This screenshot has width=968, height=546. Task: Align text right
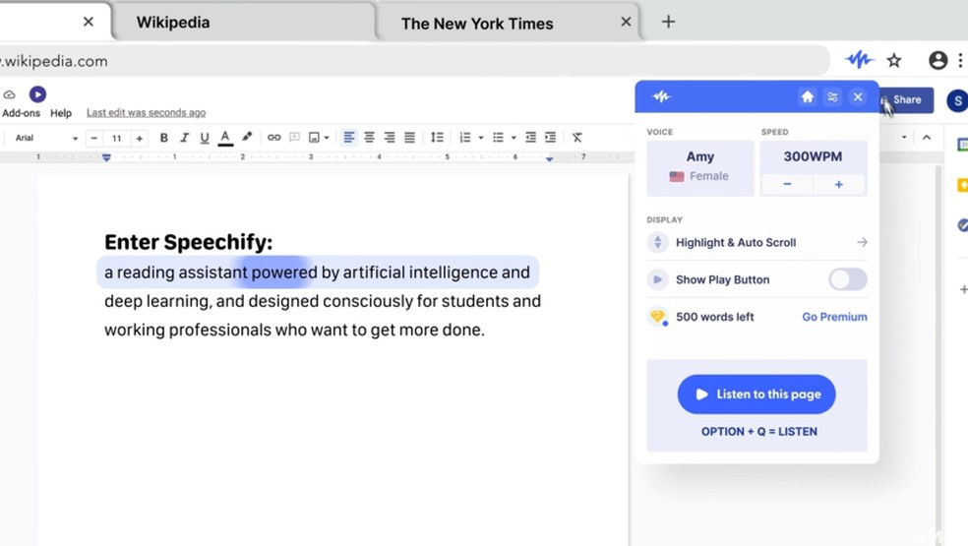pyautogui.click(x=389, y=138)
